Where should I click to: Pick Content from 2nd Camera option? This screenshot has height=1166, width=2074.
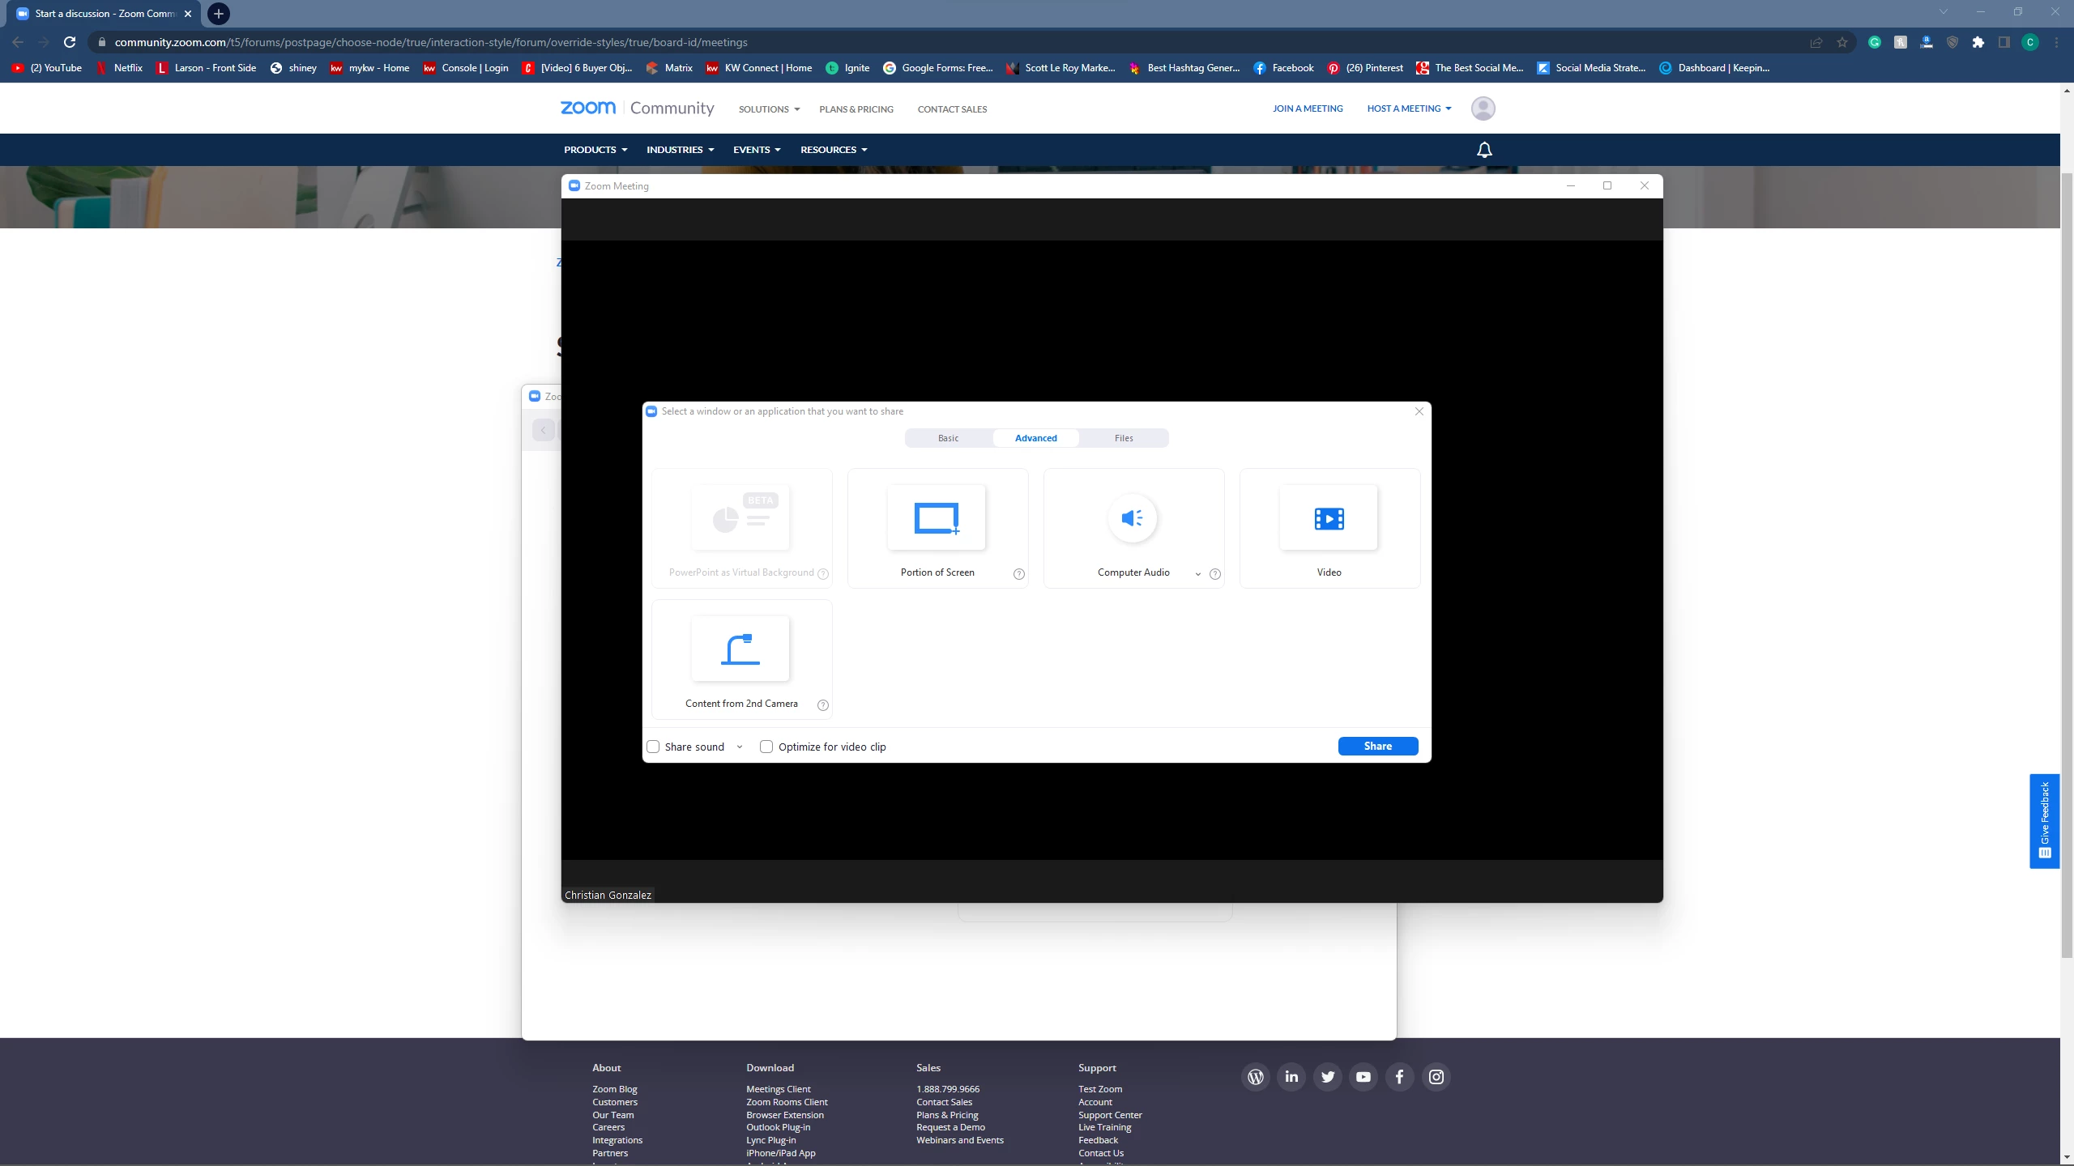pyautogui.click(x=740, y=650)
